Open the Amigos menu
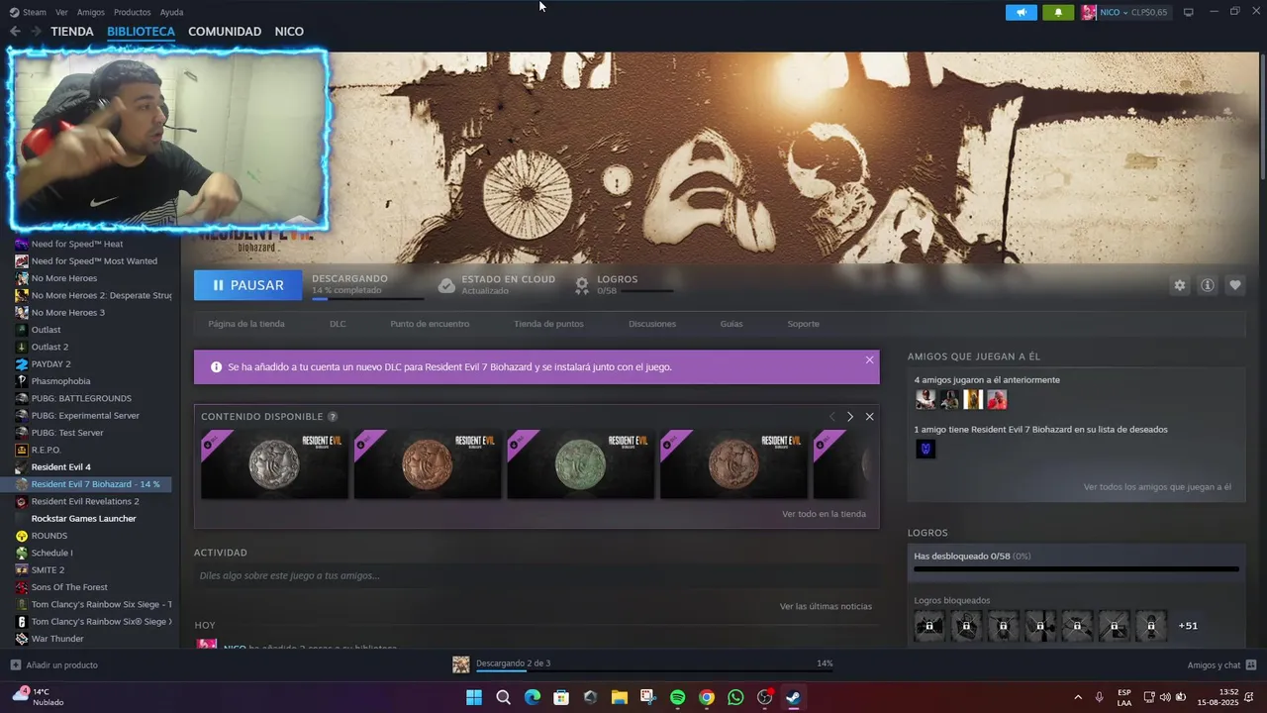Viewport: 1267px width, 713px height. 91,12
